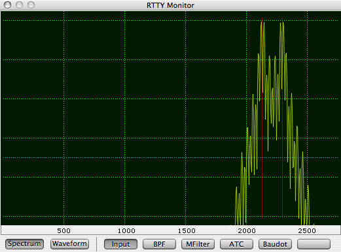Show the ATC stage output
The height and width of the screenshot is (252, 341).
pyautogui.click(x=236, y=244)
